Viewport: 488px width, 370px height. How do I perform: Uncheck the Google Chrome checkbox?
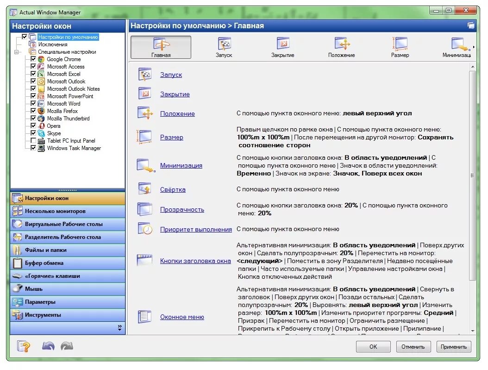point(33,59)
